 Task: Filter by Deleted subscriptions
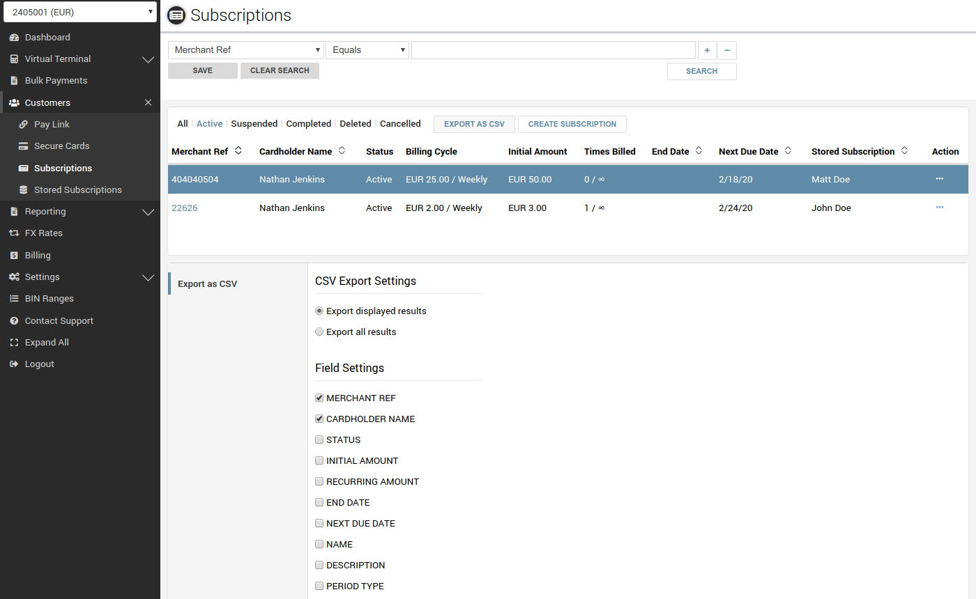coord(356,124)
